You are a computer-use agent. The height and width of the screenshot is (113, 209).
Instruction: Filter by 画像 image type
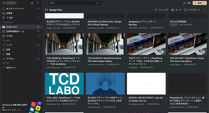(21, 54)
